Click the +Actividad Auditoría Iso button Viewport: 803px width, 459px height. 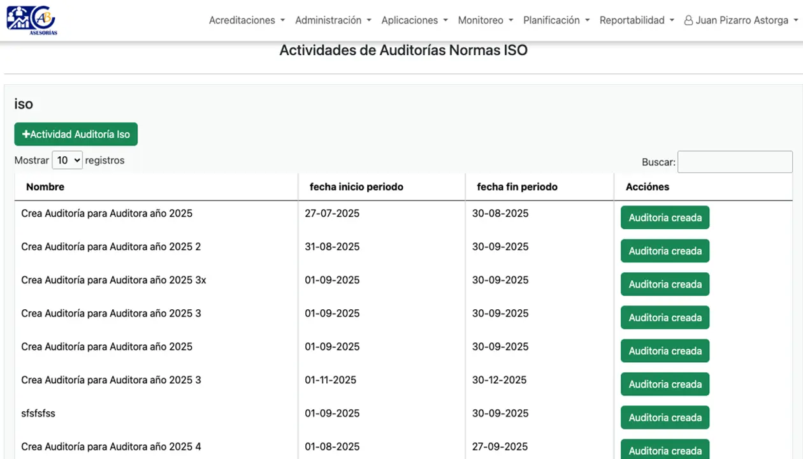(76, 135)
